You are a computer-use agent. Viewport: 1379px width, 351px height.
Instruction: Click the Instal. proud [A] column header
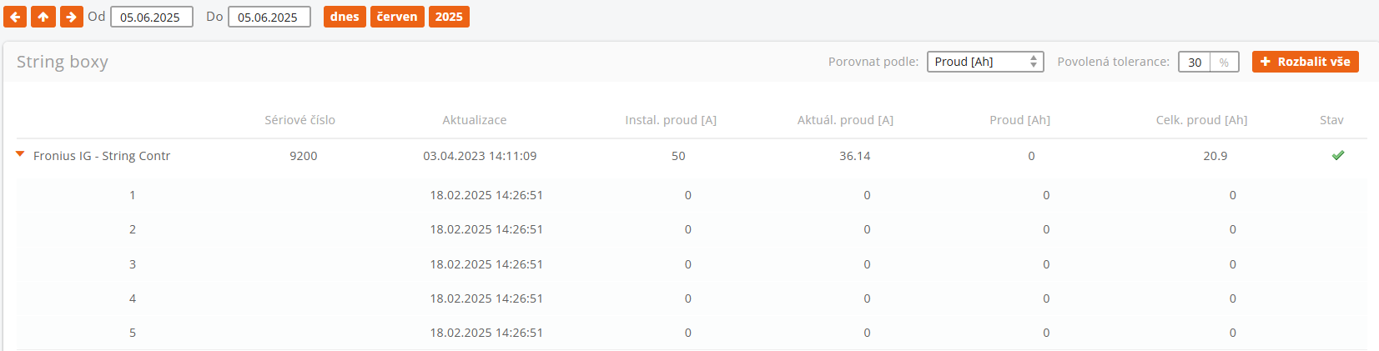(671, 120)
